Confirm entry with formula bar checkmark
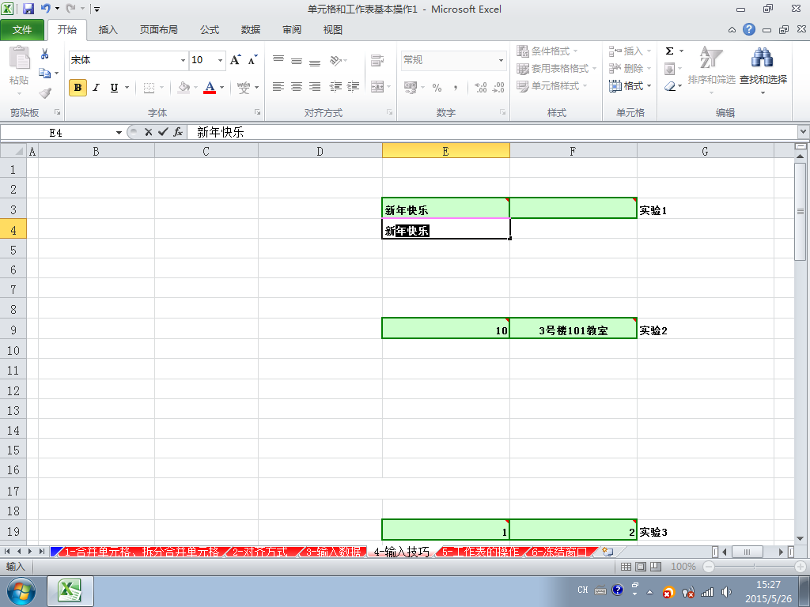This screenshot has height=607, width=810. [163, 133]
